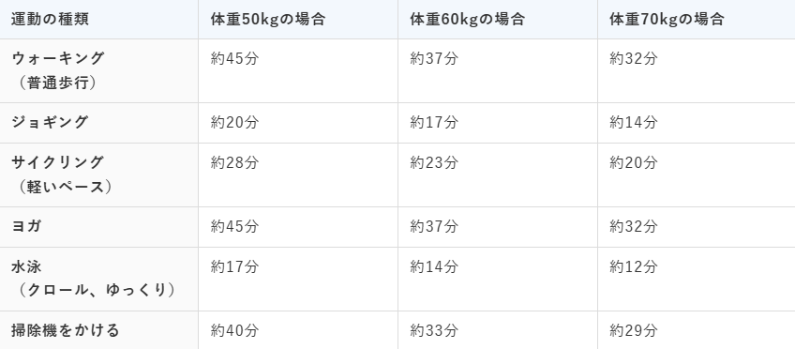Select the 体重50kgの場合 header cell
Screen dimensions: 795x349
[298, 20]
